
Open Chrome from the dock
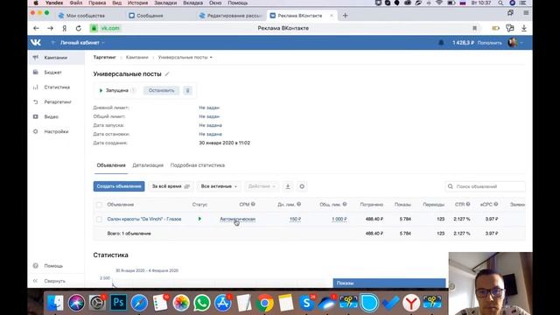tap(264, 303)
